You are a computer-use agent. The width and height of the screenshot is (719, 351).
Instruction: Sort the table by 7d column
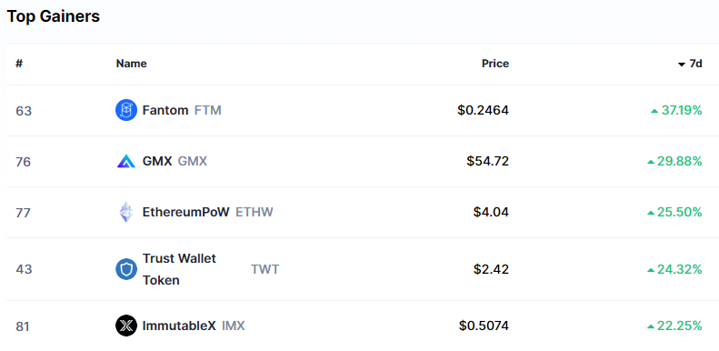pos(690,64)
